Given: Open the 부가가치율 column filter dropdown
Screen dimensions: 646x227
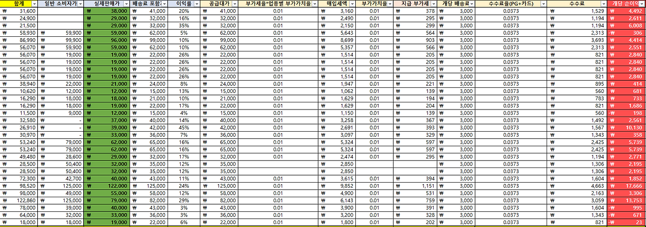Looking at the screenshot, I should tap(390, 4).
